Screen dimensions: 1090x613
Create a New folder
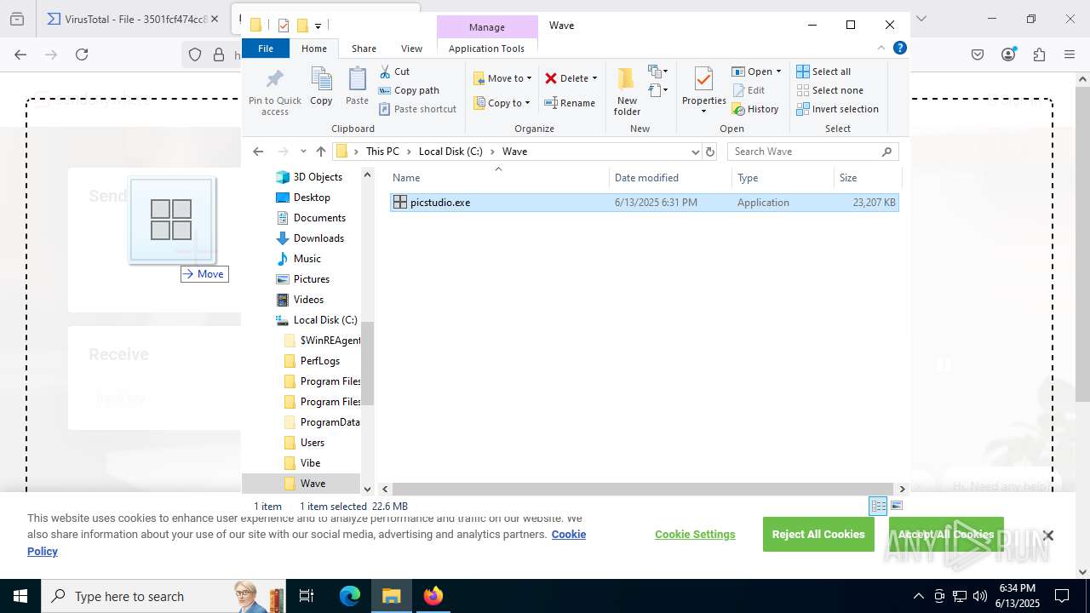click(x=627, y=91)
